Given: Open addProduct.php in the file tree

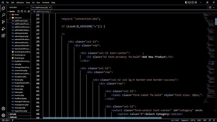Looking at the screenshot, I should click(19, 21).
